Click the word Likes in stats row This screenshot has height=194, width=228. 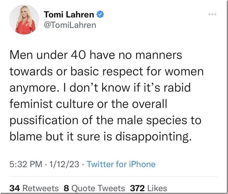[157, 188]
